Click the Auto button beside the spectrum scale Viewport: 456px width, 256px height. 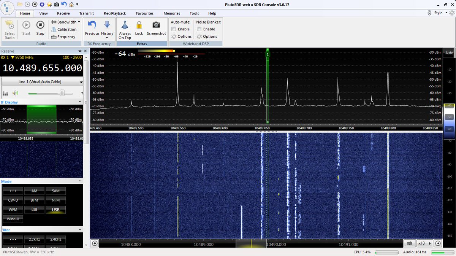(x=449, y=53)
